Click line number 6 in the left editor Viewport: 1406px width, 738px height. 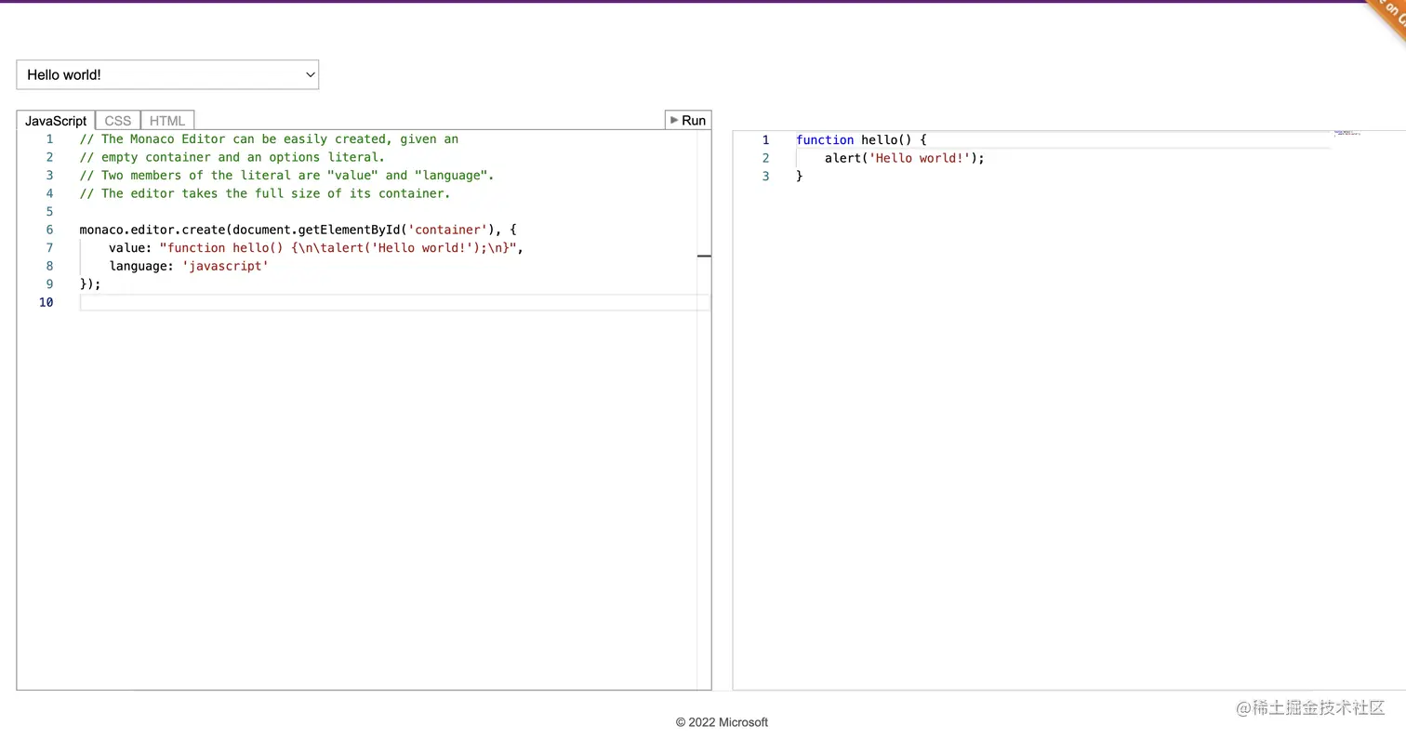[x=49, y=230]
